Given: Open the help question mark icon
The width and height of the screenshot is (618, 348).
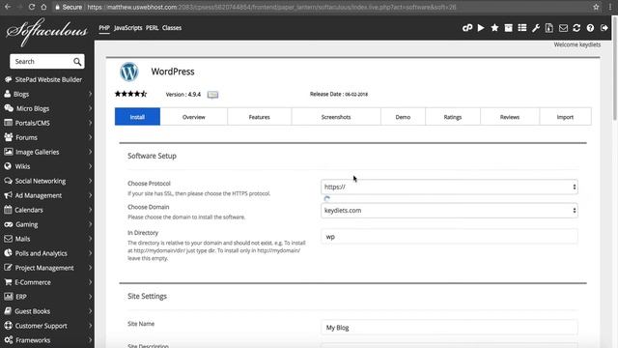Looking at the screenshot, I should (x=590, y=28).
